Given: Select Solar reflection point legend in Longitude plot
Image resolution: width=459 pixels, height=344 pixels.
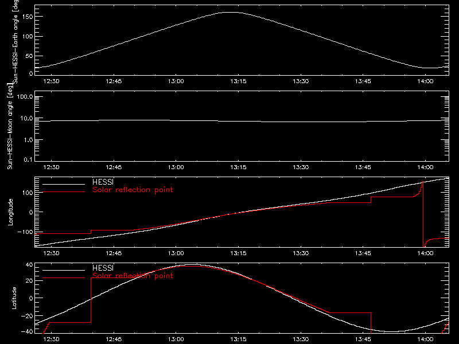Looking at the screenshot, I should [x=133, y=190].
